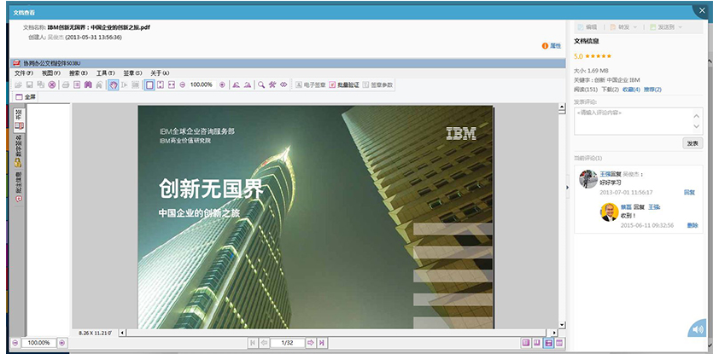Rotate page counterclockwise icon
Image resolution: width=719 pixels, height=354 pixels.
pyautogui.click(x=236, y=84)
